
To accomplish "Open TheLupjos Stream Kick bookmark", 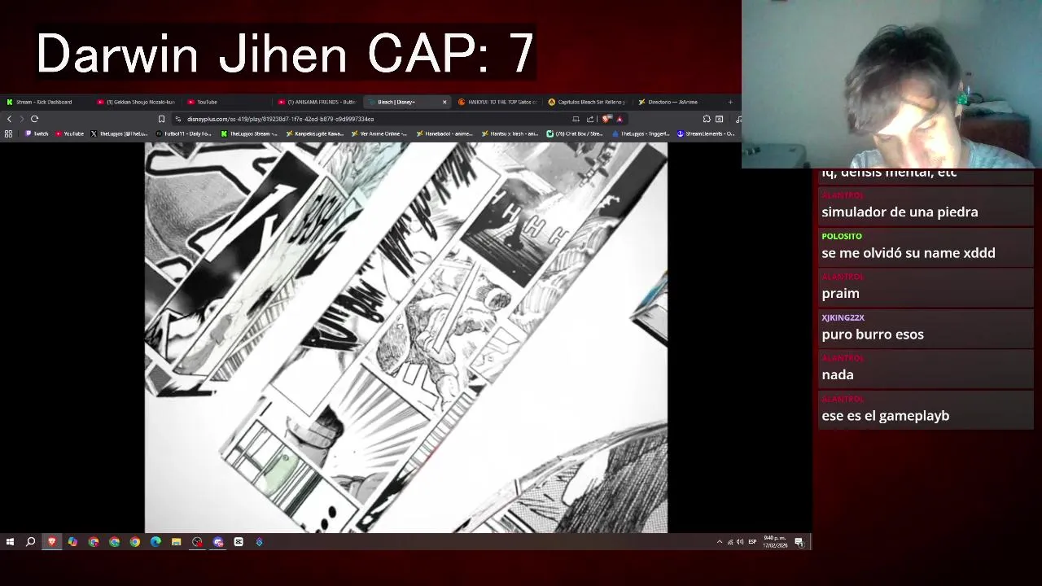I will point(250,133).
